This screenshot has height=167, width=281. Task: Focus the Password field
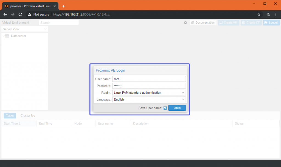149,86
